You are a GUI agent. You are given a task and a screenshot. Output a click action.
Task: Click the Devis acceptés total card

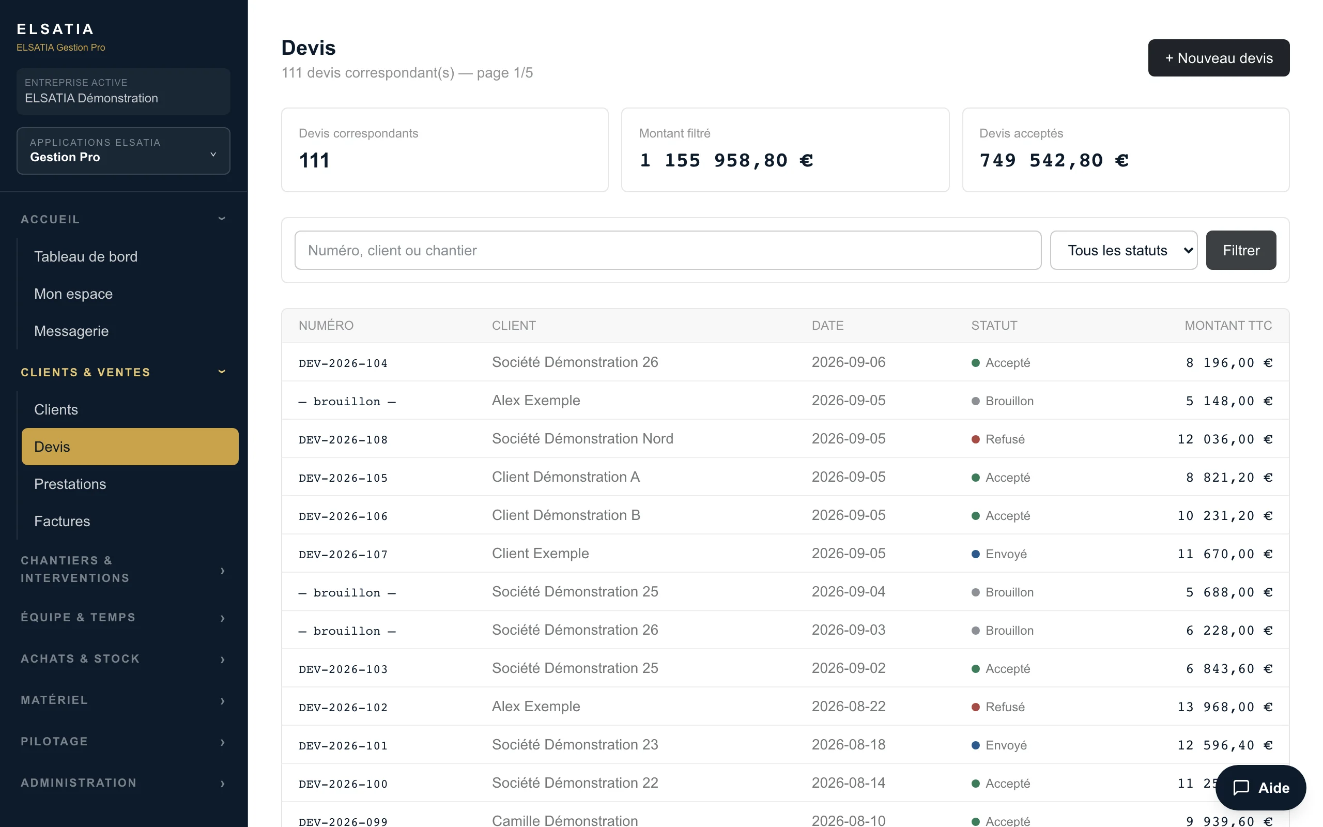tap(1126, 150)
